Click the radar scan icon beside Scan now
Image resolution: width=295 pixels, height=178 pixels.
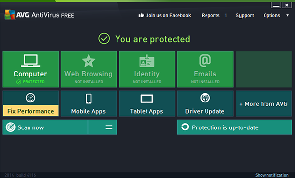tap(10, 127)
